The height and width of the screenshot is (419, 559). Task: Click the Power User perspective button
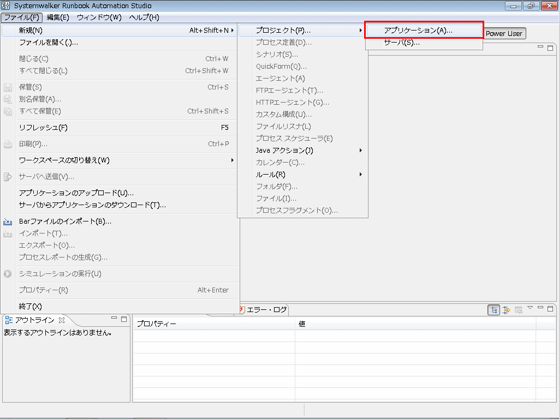coord(504,33)
